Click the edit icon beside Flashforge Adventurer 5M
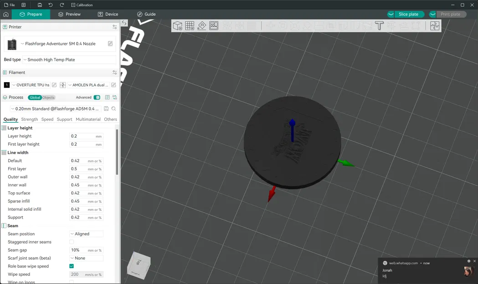 (109, 43)
